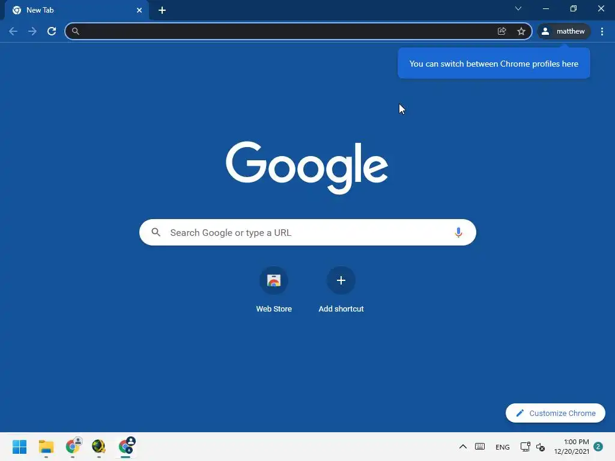This screenshot has height=461, width=615.
Task: Bookmark this tab with the star icon
Action: pos(521,31)
